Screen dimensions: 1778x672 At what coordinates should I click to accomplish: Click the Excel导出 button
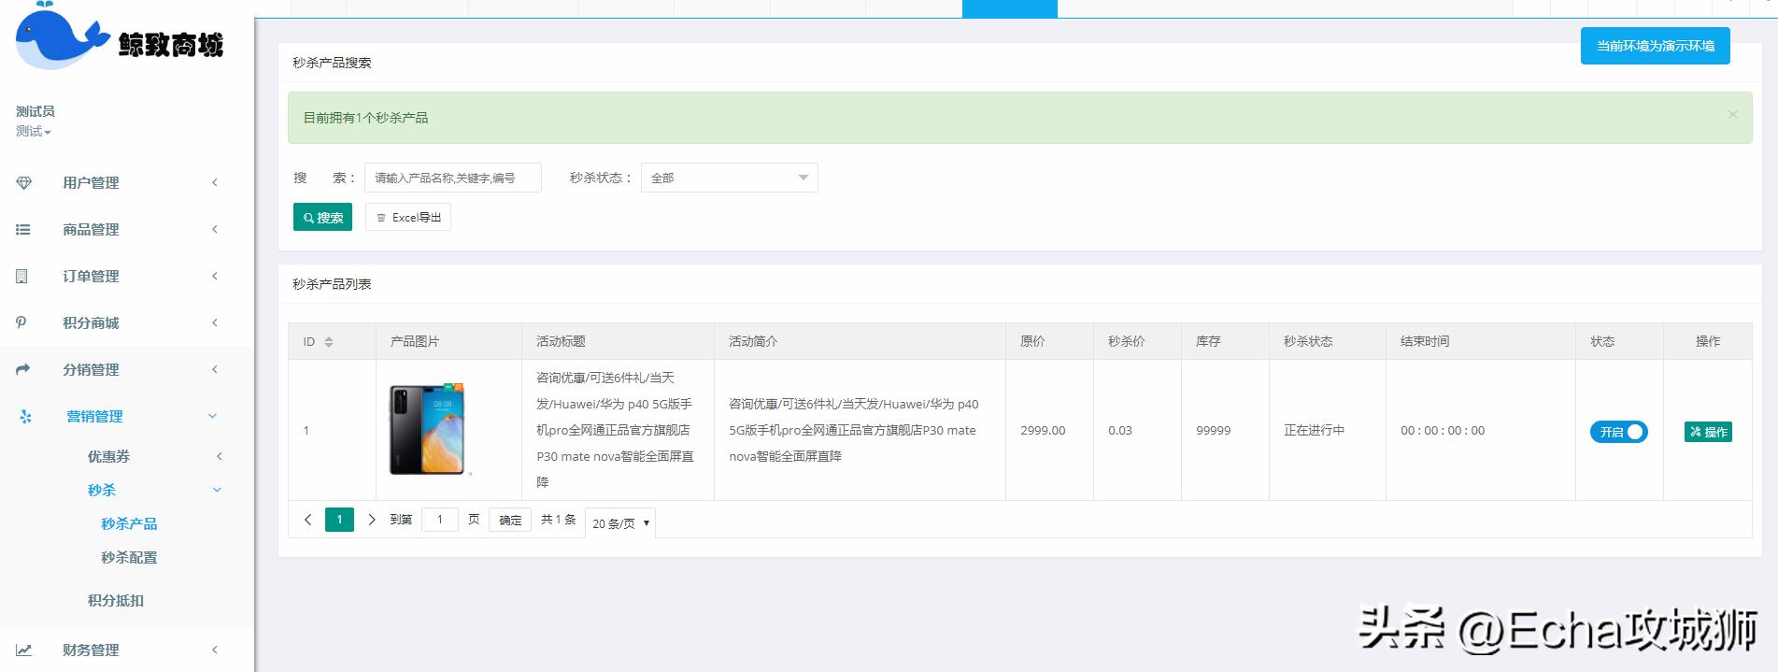pyautogui.click(x=408, y=217)
